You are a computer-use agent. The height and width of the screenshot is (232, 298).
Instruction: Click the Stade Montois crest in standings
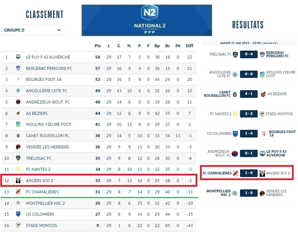[18, 225]
